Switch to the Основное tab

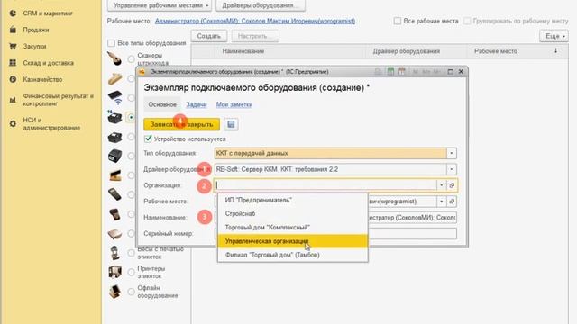(x=162, y=104)
